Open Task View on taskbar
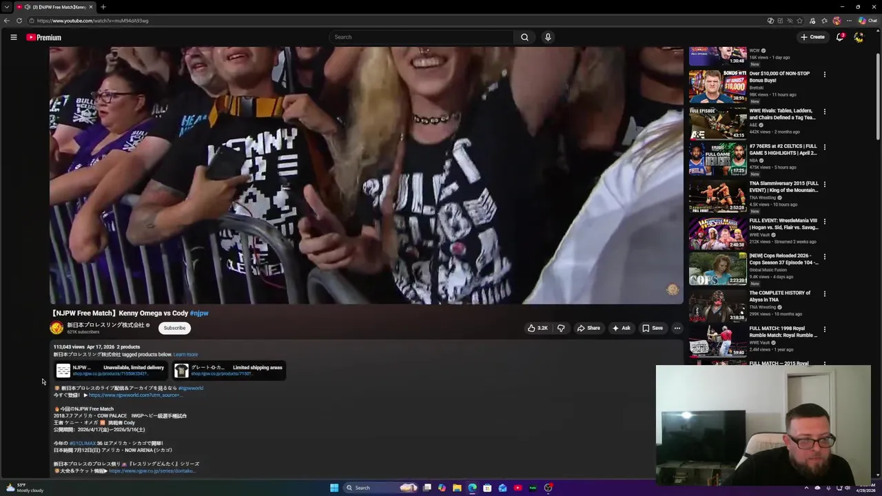The height and width of the screenshot is (496, 882). coord(427,488)
